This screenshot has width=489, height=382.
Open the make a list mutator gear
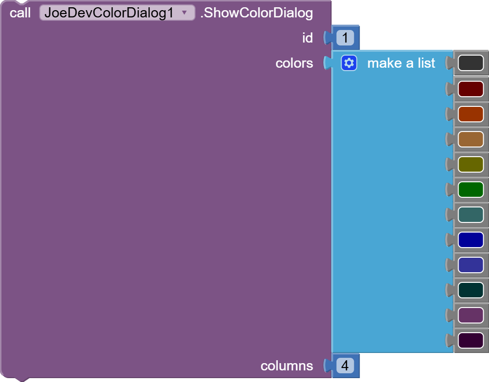click(x=349, y=63)
